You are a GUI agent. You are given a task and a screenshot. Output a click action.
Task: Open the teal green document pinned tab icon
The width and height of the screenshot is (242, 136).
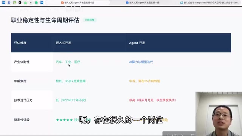point(36,3)
